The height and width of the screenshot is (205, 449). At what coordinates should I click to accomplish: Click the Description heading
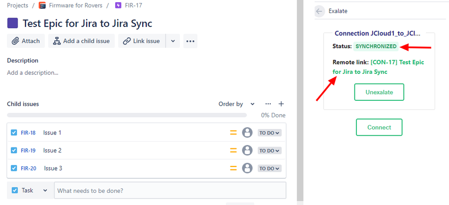click(x=22, y=60)
